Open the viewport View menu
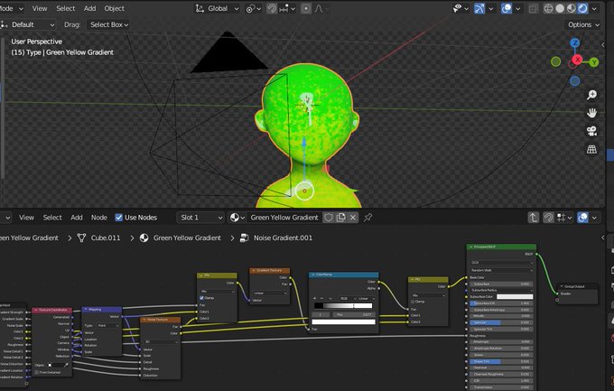Image resolution: width=614 pixels, height=391 pixels. (x=40, y=8)
